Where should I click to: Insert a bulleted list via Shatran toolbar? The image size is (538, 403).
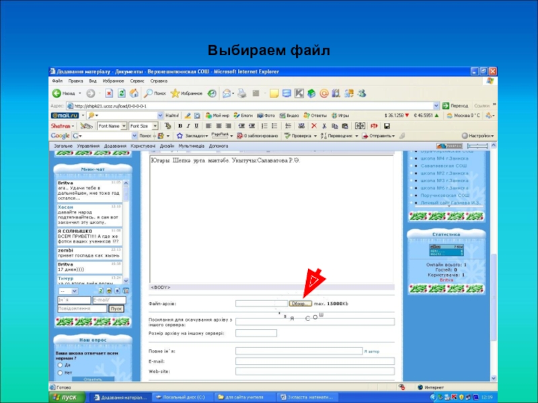click(x=274, y=126)
